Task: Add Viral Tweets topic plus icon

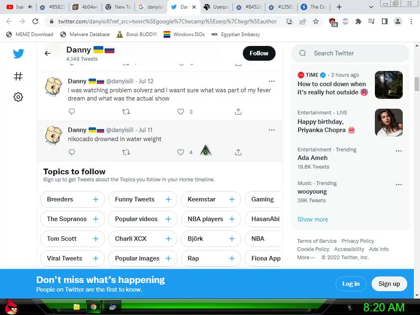Action: 96,258
